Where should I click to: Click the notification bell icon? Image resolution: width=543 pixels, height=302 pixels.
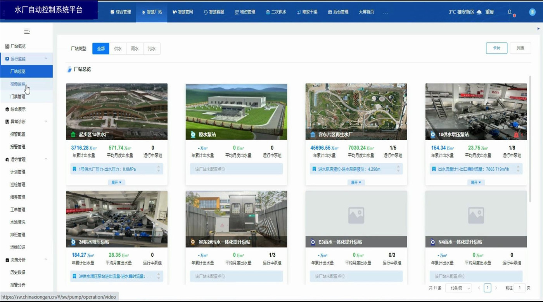(510, 12)
